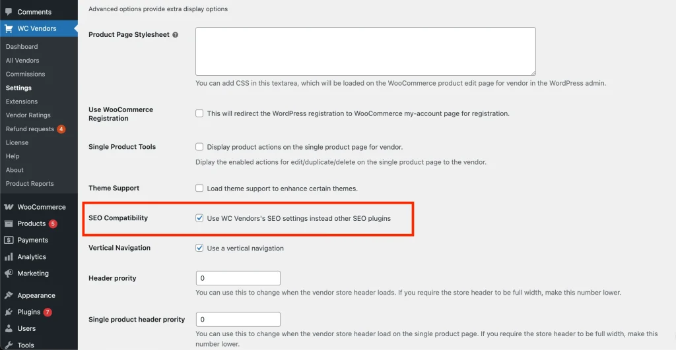The width and height of the screenshot is (676, 350).
Task: Click 'Load theme support to enhance' label
Action: (x=283, y=189)
